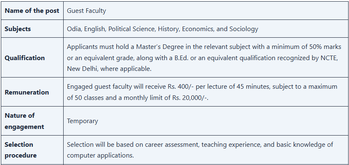
Task: Click the 'New Delhi, where applicable' line
Action: (109, 69)
